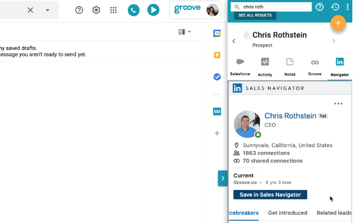Open Groove sidebar help icon
The width and height of the screenshot is (354, 223).
[x=319, y=7]
